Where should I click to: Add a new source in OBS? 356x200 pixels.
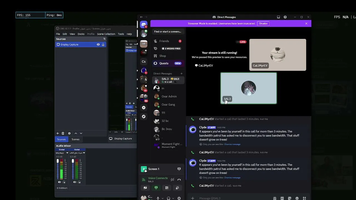pos(58,133)
